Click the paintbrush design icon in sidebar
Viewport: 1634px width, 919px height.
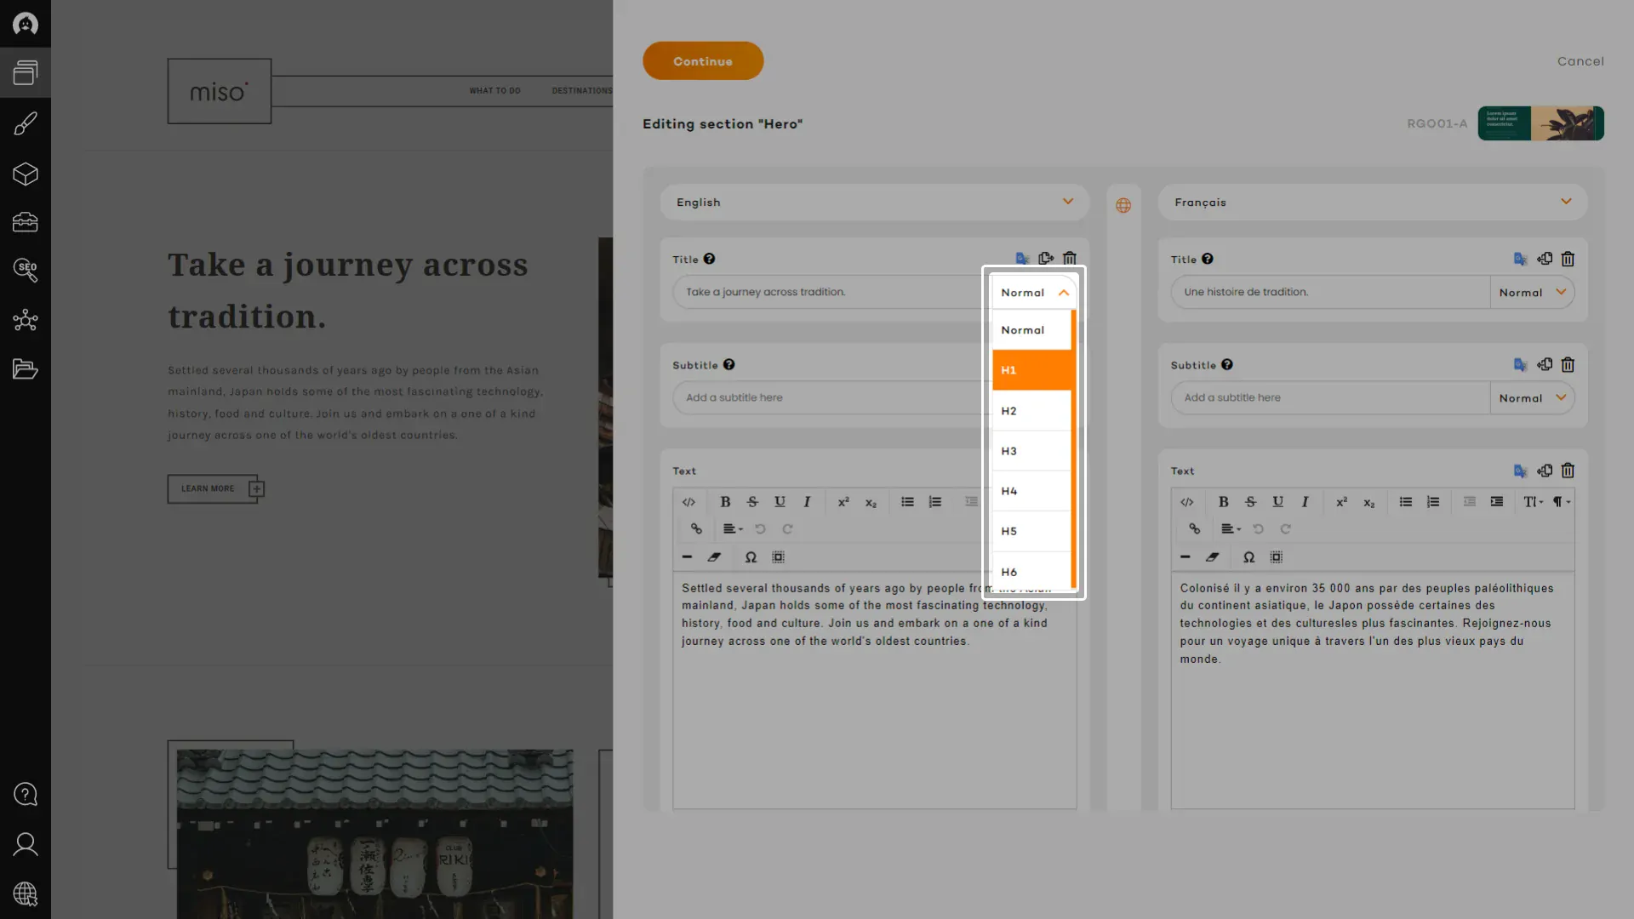[26, 124]
